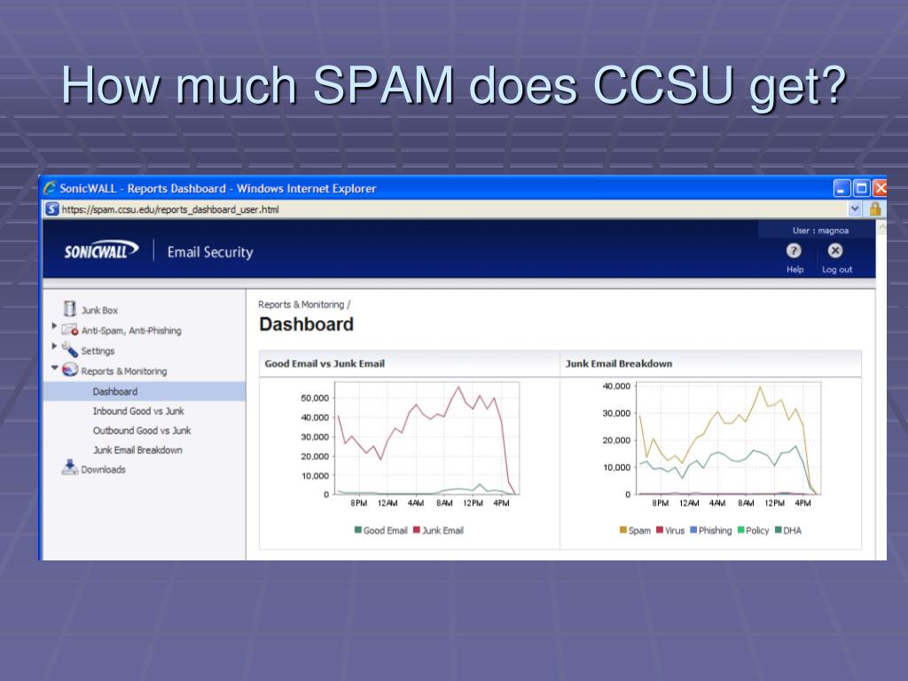Screen dimensions: 908x681
Task: Click the 50,000 axis label
Action: pos(315,398)
